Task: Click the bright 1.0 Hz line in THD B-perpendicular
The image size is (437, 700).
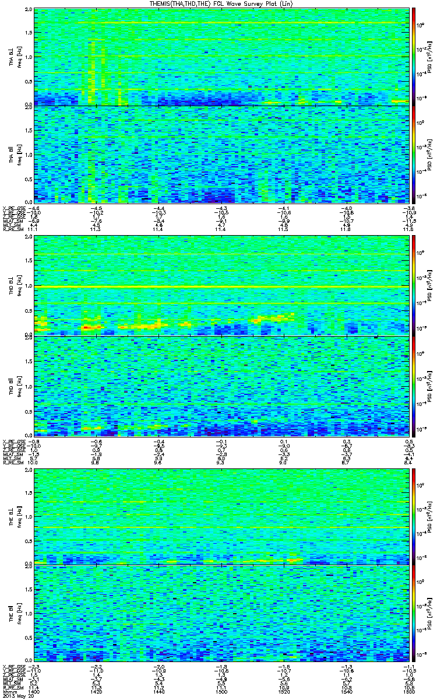Action: click(221, 287)
